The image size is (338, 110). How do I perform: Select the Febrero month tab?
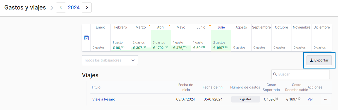coord(120,27)
